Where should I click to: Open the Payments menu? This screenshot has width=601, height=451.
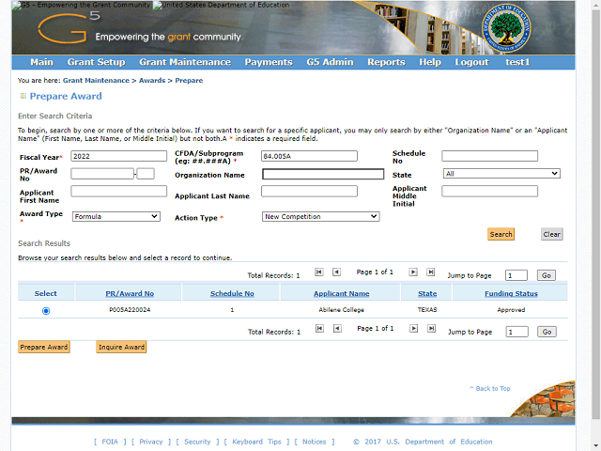[269, 62]
